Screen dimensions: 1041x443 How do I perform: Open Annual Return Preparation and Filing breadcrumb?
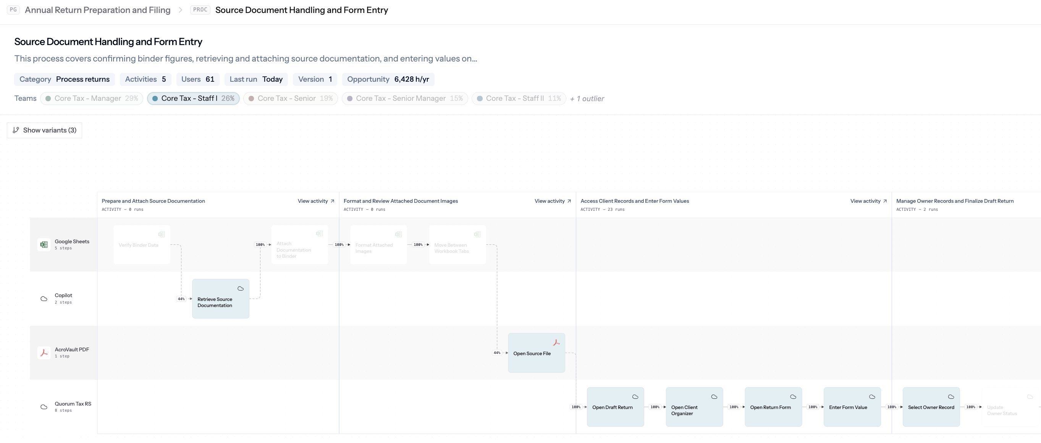pyautogui.click(x=97, y=10)
